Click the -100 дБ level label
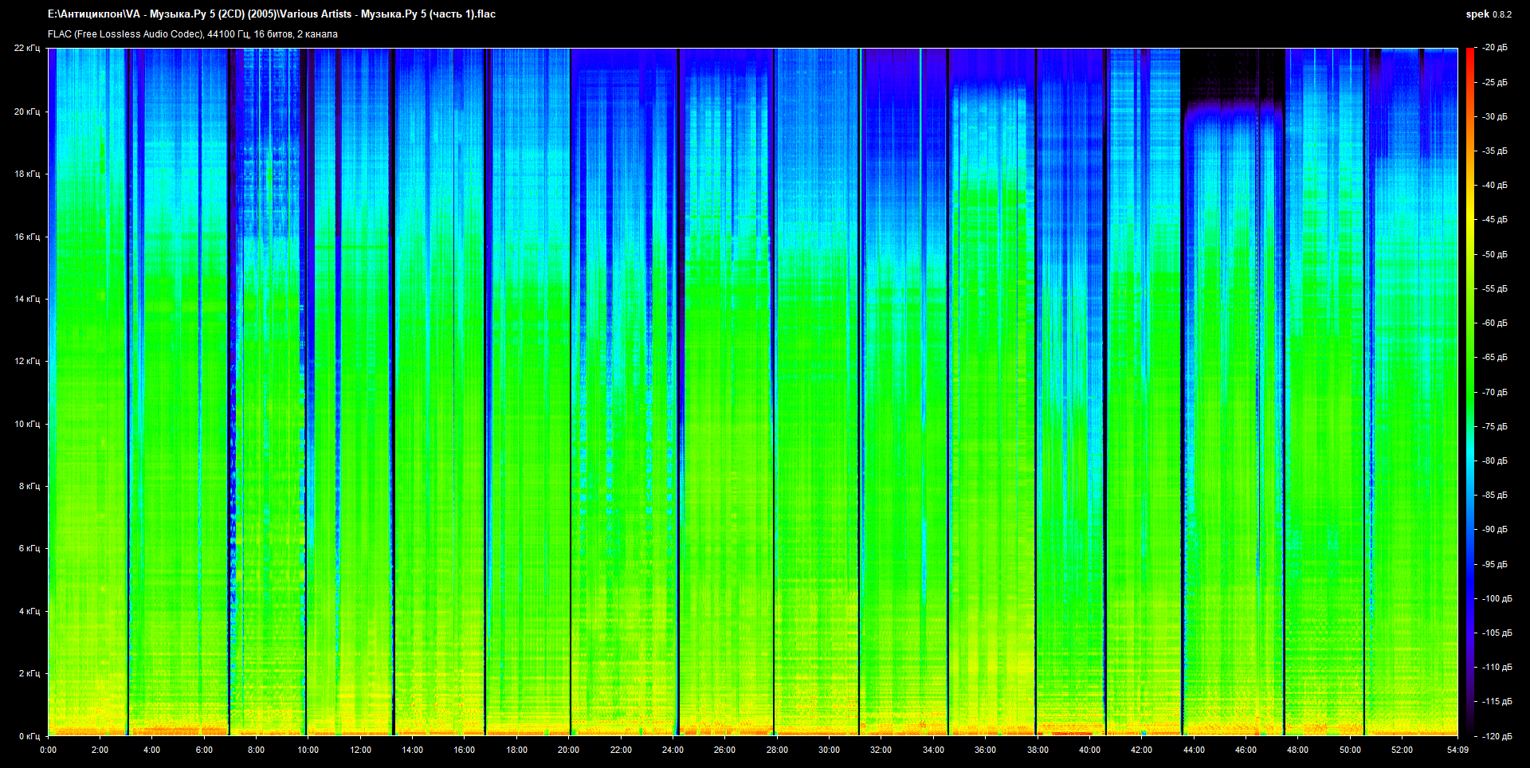 pos(1496,598)
